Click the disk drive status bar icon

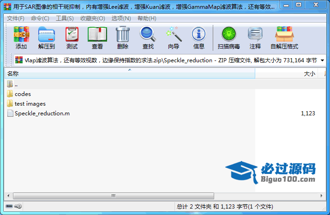coord(9,206)
